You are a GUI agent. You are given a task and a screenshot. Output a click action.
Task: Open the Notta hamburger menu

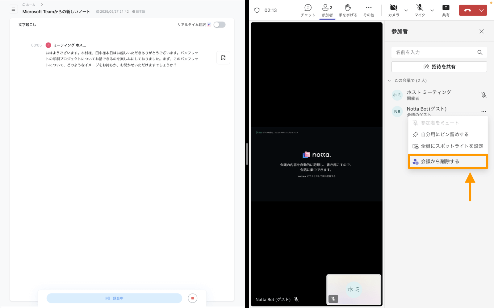point(13,9)
